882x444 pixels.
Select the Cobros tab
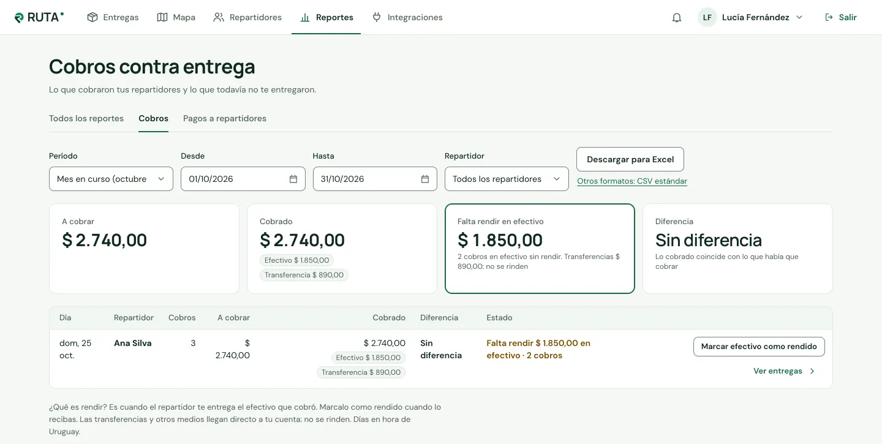pos(153,118)
